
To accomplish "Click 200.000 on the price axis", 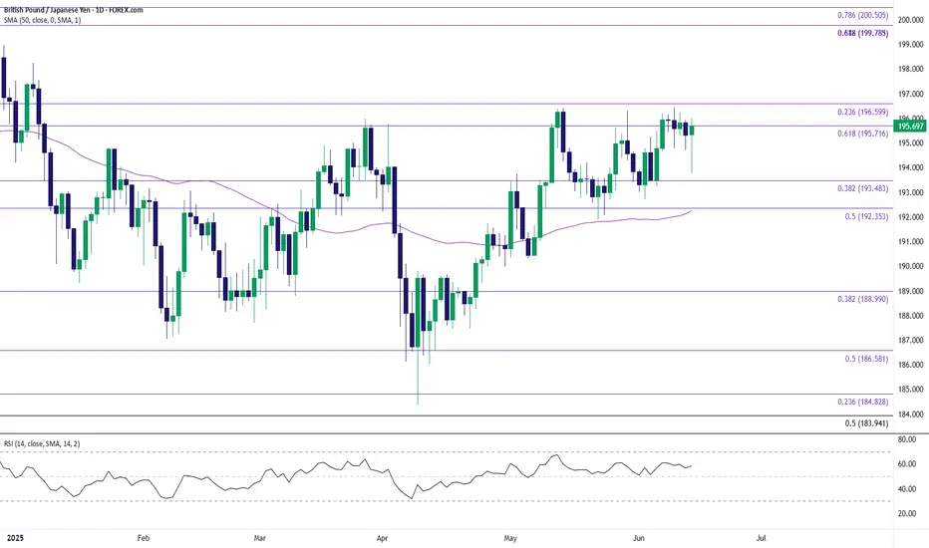I will (x=911, y=20).
